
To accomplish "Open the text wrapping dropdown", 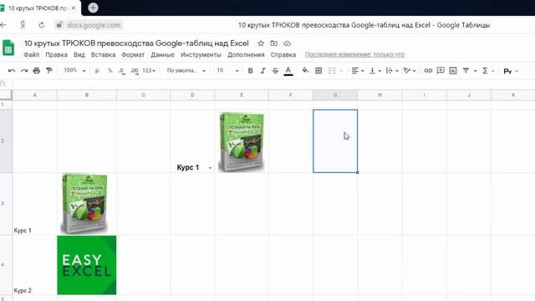I will click(x=392, y=70).
